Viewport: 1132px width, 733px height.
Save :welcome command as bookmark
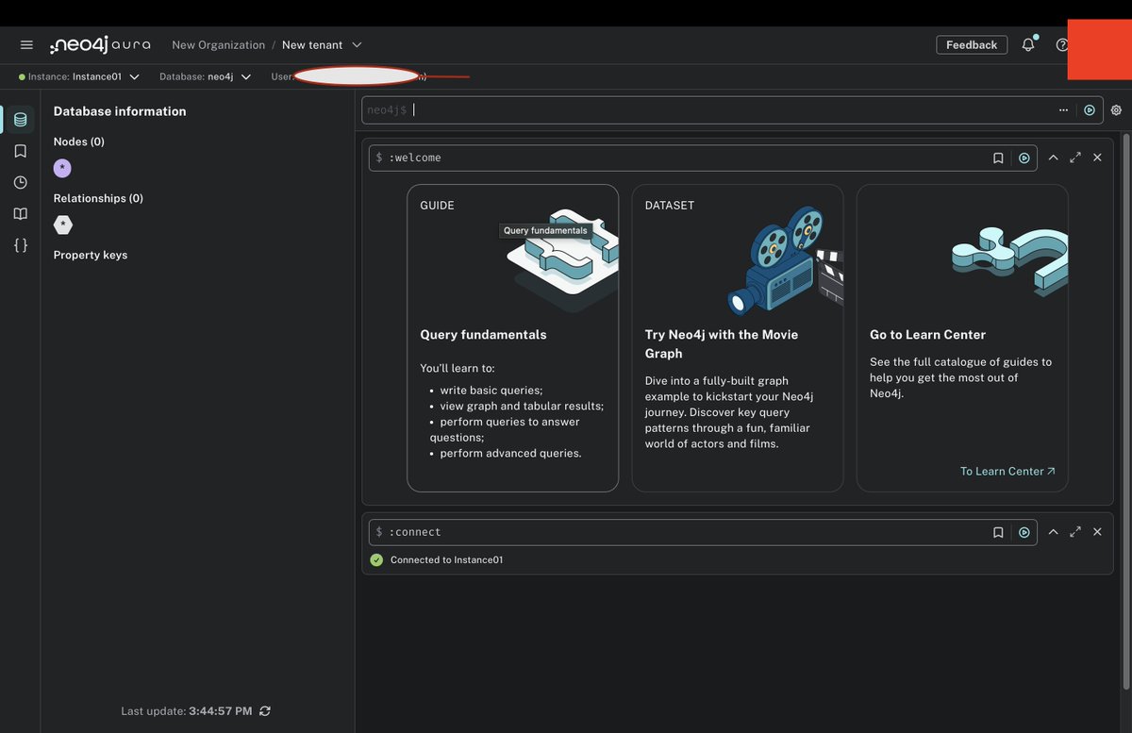click(998, 158)
